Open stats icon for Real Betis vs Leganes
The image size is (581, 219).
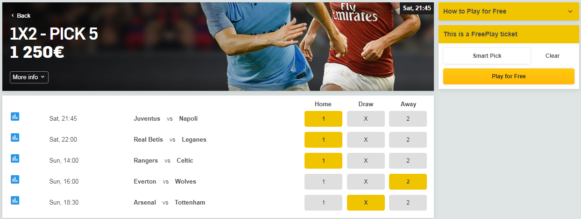click(15, 137)
